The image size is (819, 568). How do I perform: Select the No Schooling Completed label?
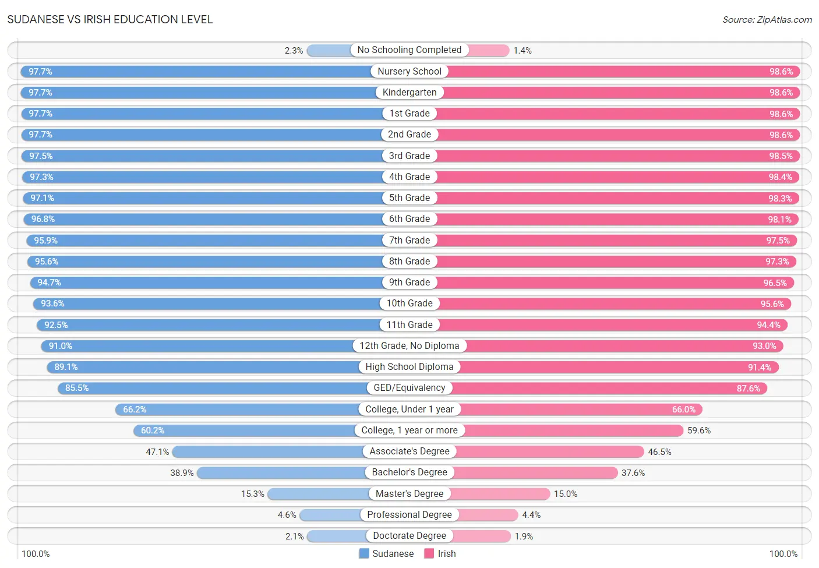pos(409,50)
